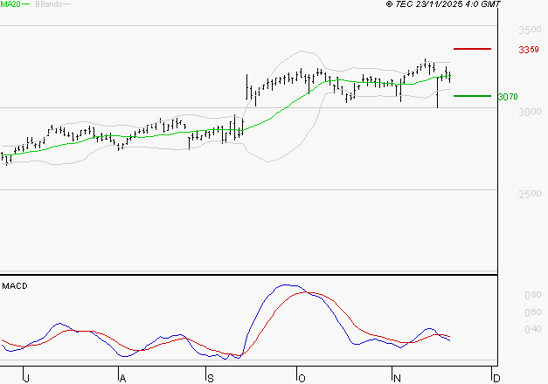Click the D month label on time axis
Image resolution: width=548 pixels, height=384 pixels.
point(496,379)
